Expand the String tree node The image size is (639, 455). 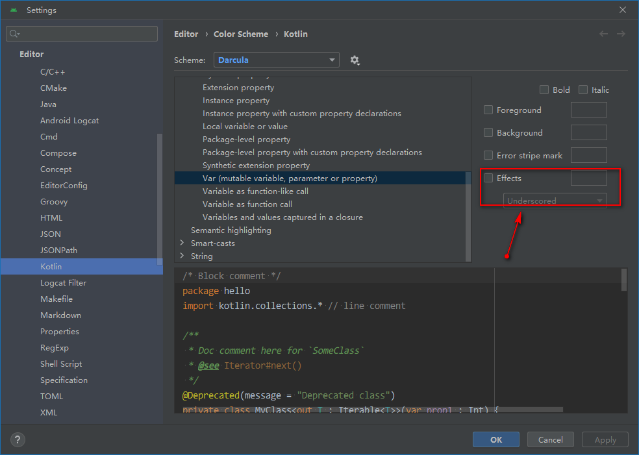click(x=182, y=256)
